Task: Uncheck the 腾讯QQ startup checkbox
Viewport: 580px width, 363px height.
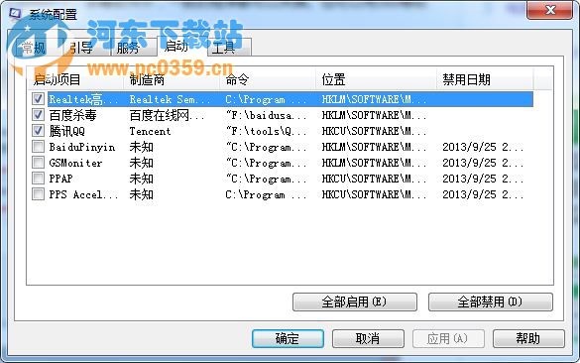Action: coord(38,131)
